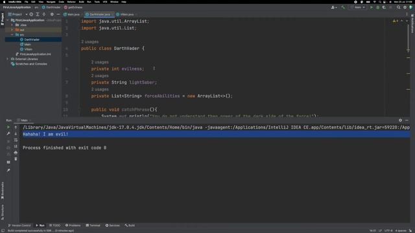Open the File menu
Viewport: 415px width, 233px height.
tap(26, 2)
